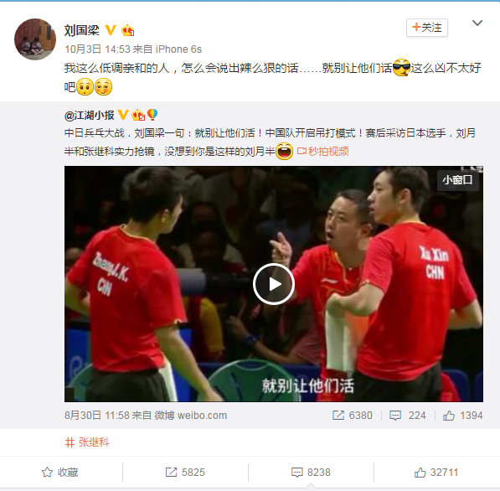Open the post options chevron menu
Screen dimensions: 500x491
477,23
